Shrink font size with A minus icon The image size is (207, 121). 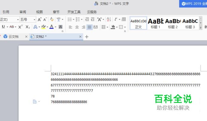coord(45,20)
